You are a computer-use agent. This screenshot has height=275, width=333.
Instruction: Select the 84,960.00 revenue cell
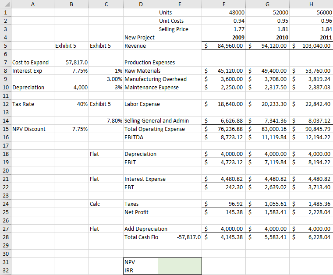point(223,46)
